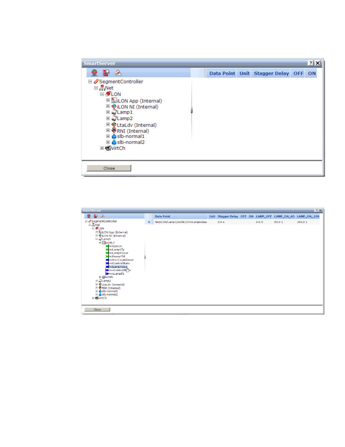Click third toolbar icon in lower SmartServer dialog
The width and height of the screenshot is (345, 447).
pos(102,216)
